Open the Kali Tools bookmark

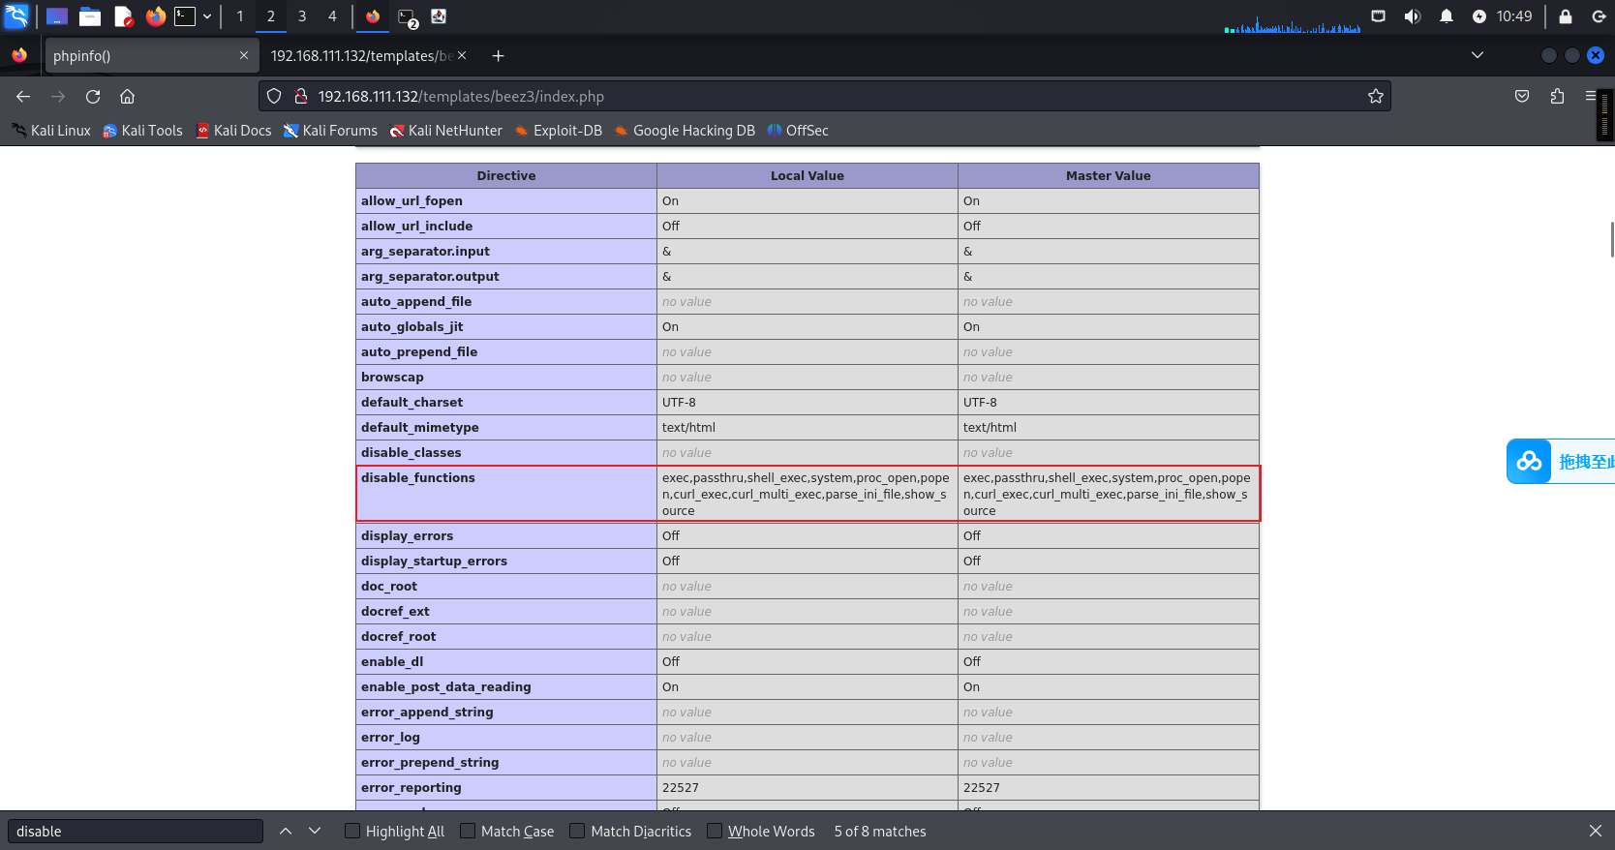pos(142,131)
